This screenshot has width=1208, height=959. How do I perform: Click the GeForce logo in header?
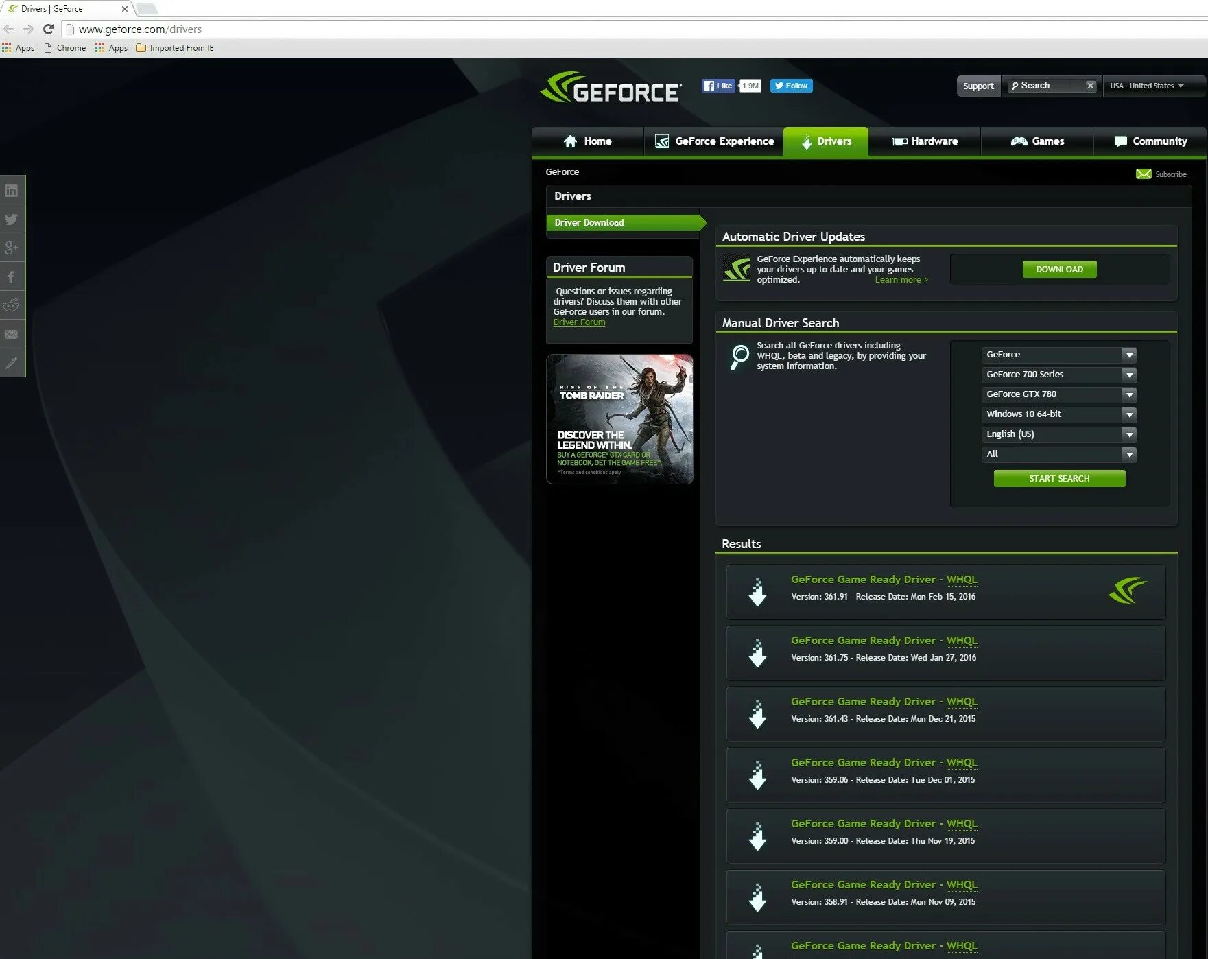(x=611, y=87)
